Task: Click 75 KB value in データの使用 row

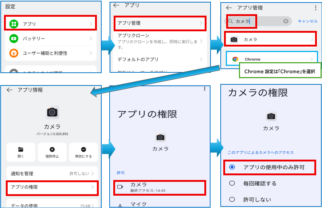Action: click(x=85, y=206)
